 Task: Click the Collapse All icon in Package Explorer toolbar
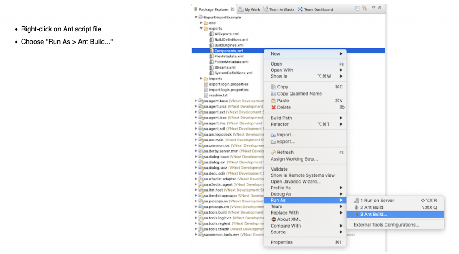357,9
